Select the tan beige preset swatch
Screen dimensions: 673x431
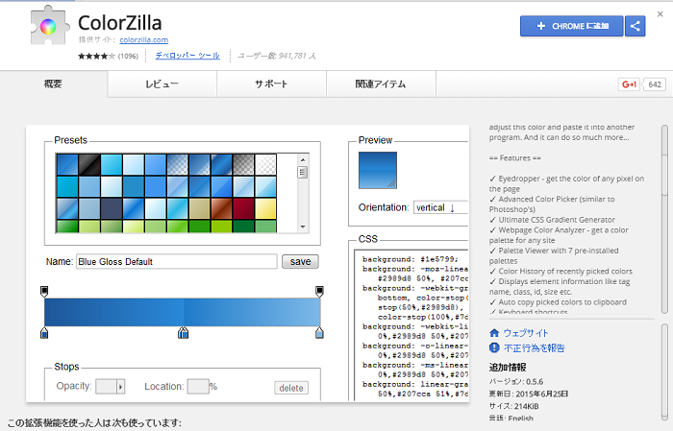coord(200,208)
